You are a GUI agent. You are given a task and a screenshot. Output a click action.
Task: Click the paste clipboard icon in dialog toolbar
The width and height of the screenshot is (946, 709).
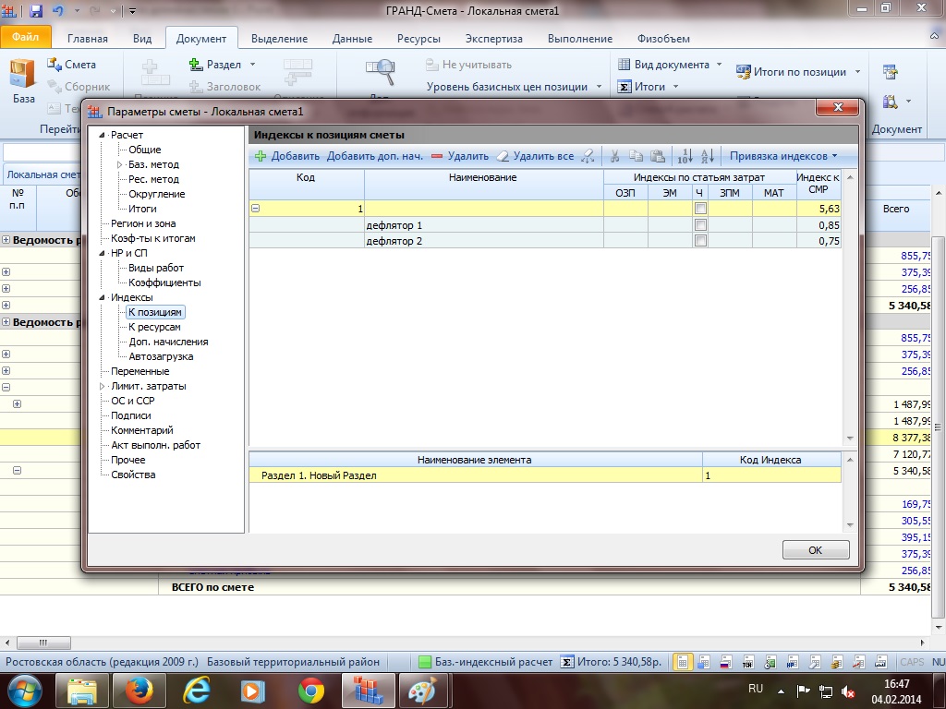point(658,157)
